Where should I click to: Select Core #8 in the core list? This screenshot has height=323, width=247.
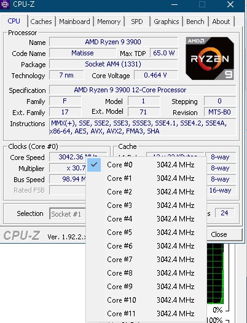146,273
